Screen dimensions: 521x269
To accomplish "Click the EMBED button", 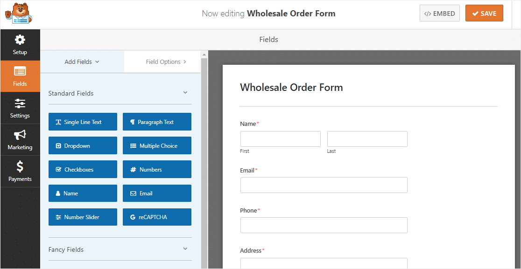I will (440, 13).
